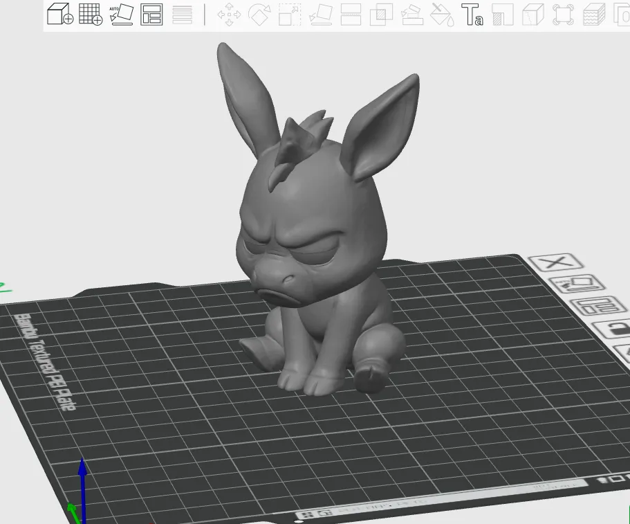Arrange objects on this plate icon
This screenshot has height=524, width=630.
599,307
